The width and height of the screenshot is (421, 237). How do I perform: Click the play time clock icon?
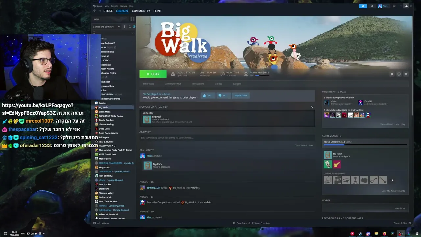(x=223, y=74)
